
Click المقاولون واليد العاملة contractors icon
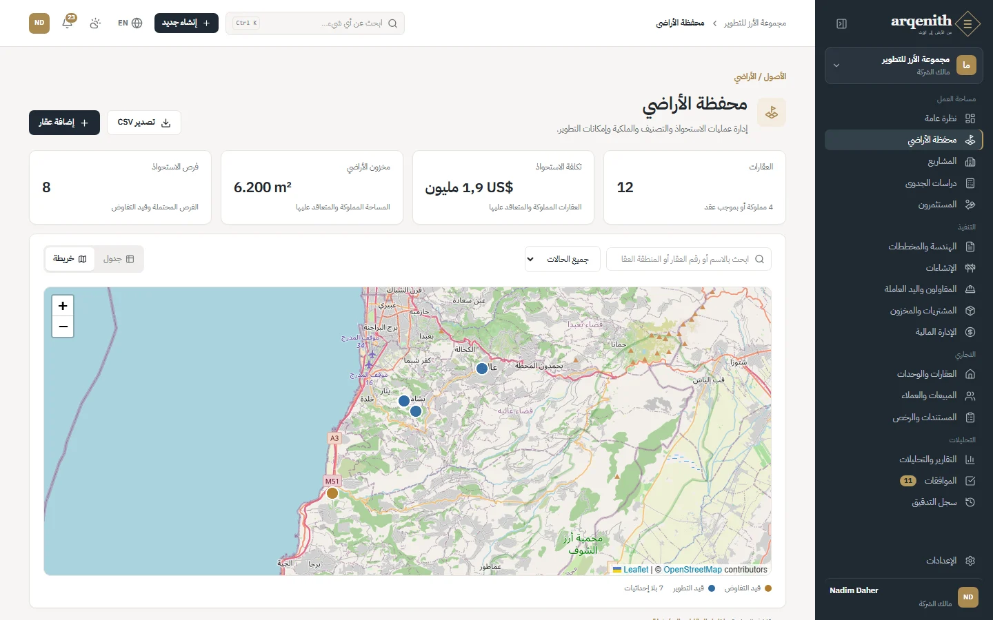tap(970, 289)
